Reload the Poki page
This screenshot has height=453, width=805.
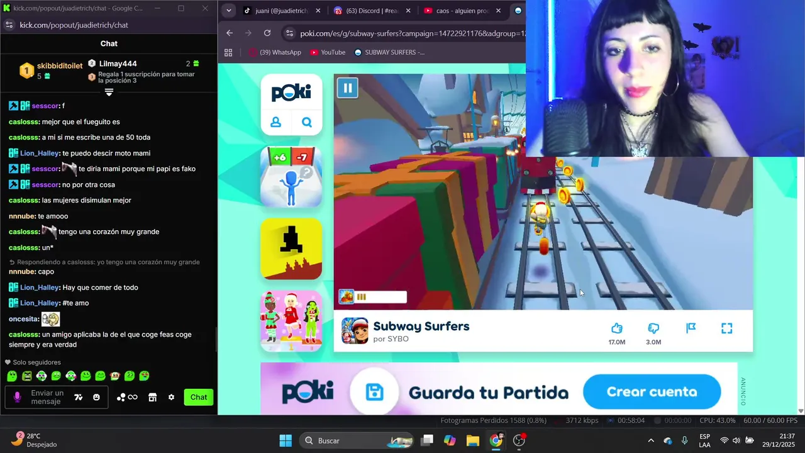pyautogui.click(x=267, y=33)
